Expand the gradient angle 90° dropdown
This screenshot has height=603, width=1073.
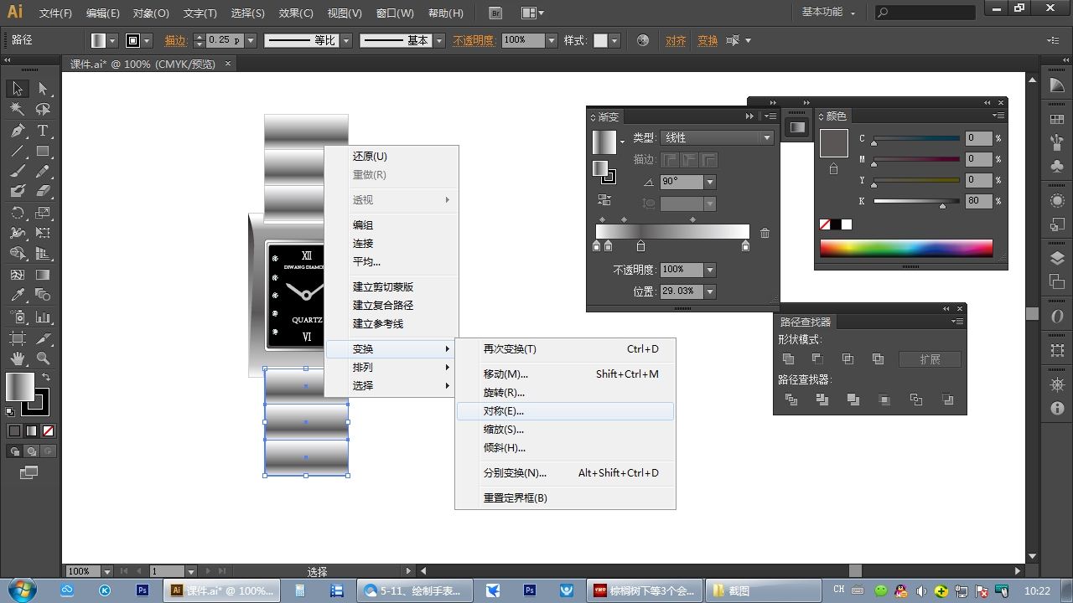point(710,182)
